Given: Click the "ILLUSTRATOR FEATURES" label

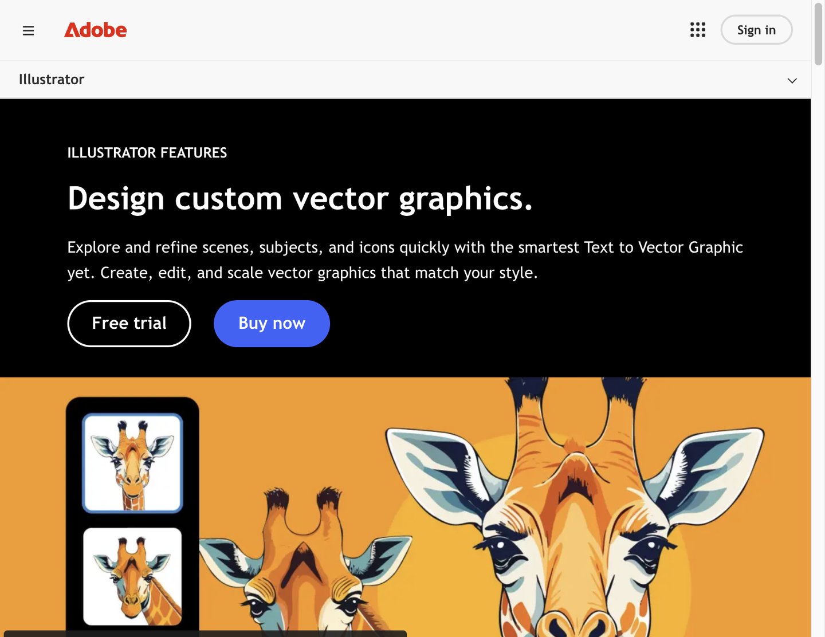Looking at the screenshot, I should [147, 153].
